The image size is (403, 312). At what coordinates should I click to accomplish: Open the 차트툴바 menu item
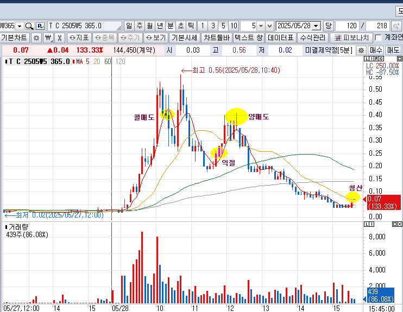217,38
